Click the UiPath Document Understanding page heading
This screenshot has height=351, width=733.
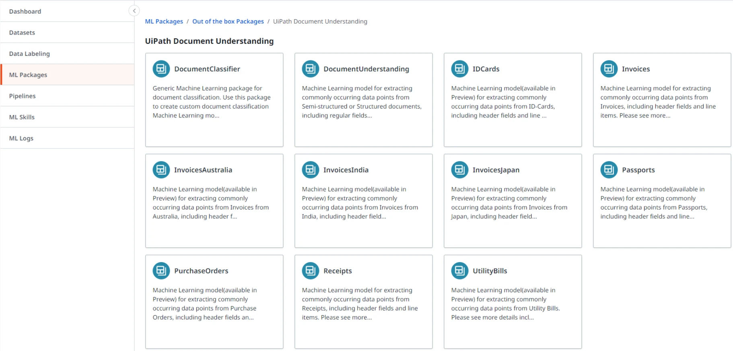pos(209,41)
